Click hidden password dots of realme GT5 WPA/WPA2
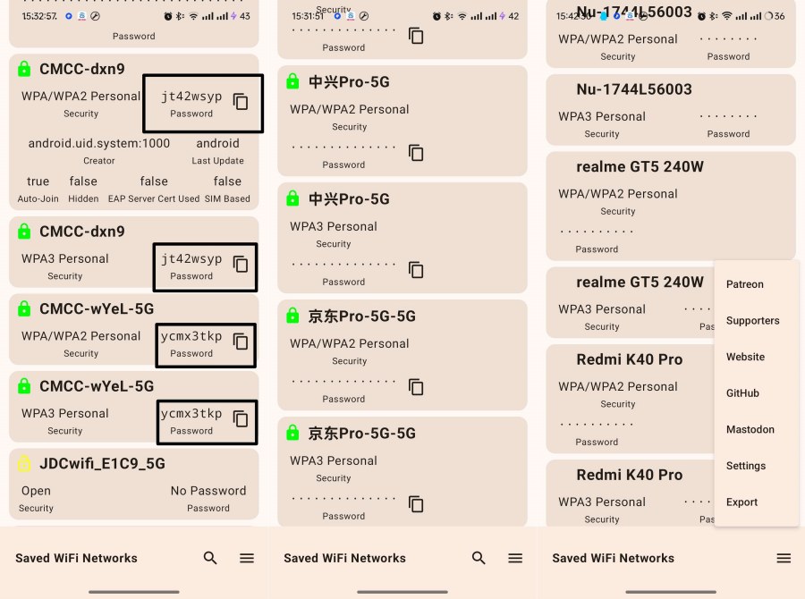The width and height of the screenshot is (805, 599). 597,232
